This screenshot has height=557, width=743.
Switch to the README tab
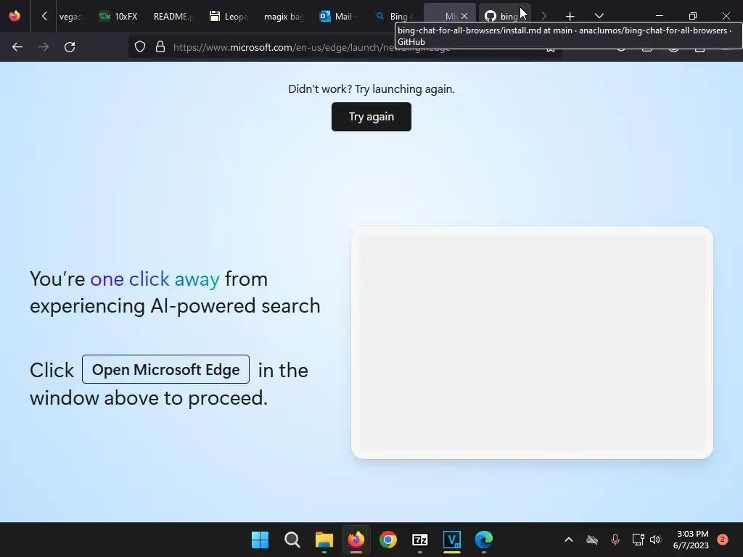pyautogui.click(x=173, y=16)
